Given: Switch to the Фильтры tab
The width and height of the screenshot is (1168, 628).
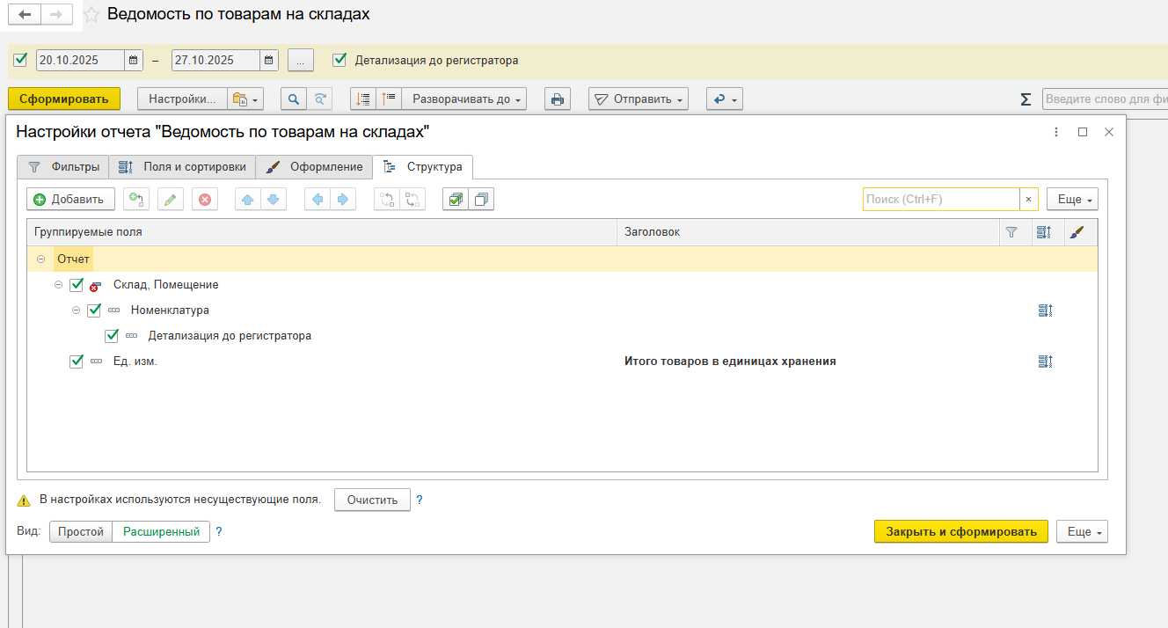Looking at the screenshot, I should [x=61, y=167].
